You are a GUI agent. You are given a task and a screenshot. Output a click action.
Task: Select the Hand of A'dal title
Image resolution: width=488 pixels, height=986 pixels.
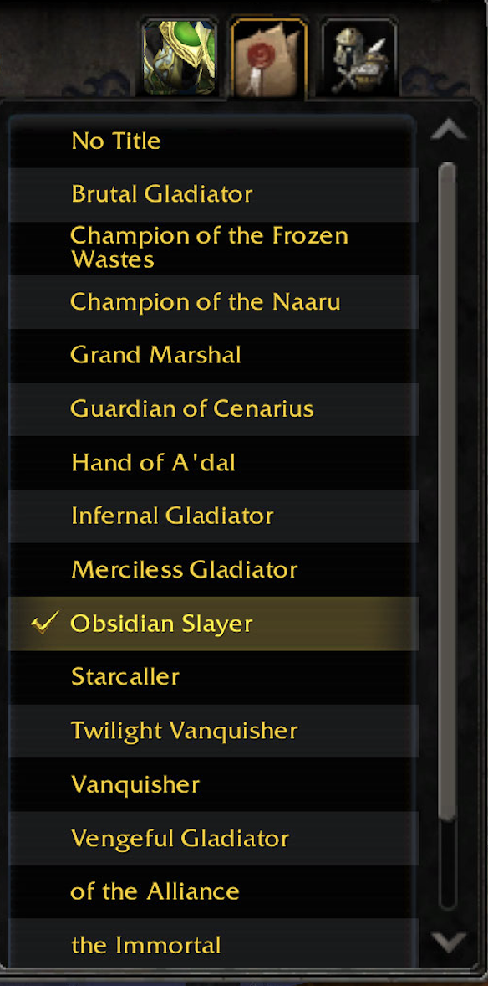(214, 463)
